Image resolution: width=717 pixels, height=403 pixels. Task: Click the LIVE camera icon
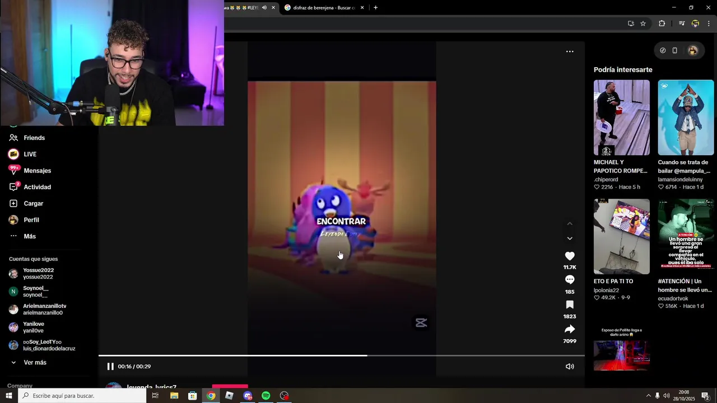[13, 154]
